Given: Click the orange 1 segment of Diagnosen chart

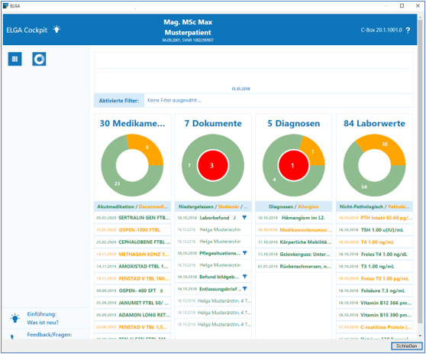Looking at the screenshot, I should point(313,151).
